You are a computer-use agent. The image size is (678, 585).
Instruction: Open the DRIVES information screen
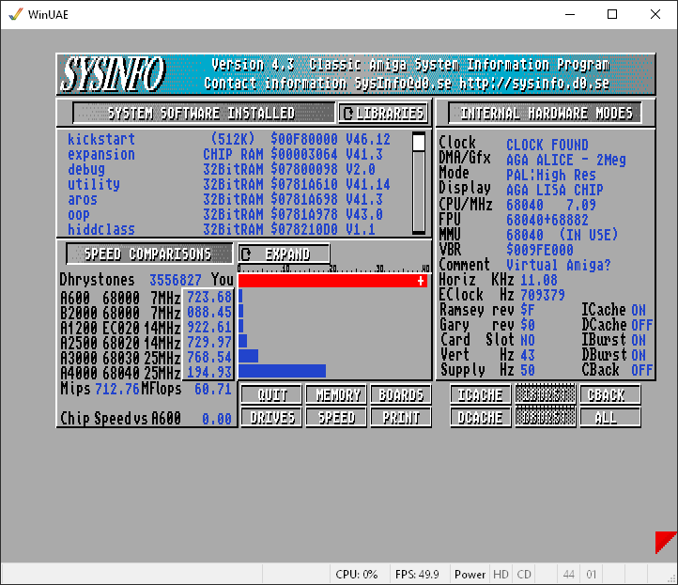(x=271, y=417)
